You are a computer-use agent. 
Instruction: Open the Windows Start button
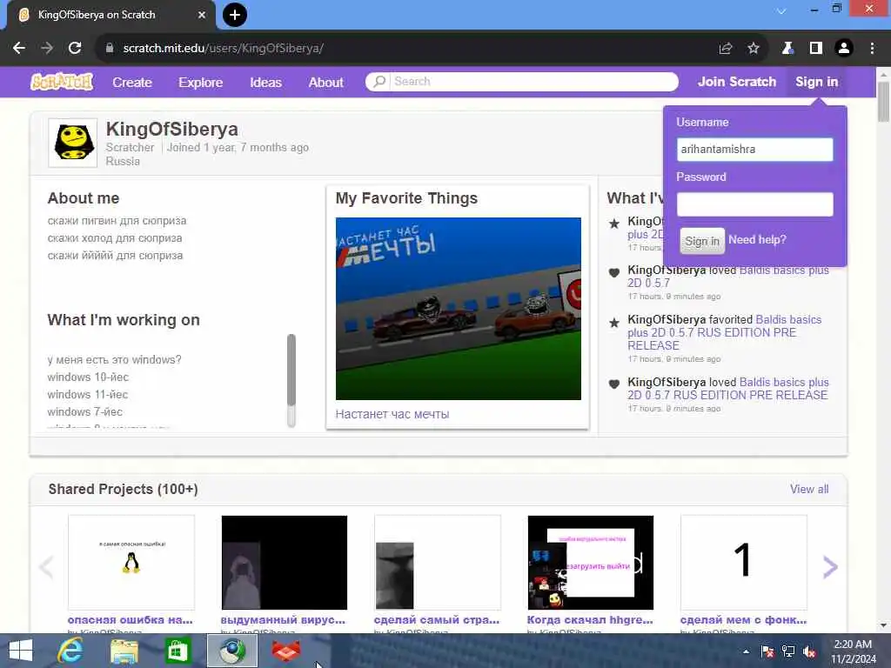click(21, 651)
